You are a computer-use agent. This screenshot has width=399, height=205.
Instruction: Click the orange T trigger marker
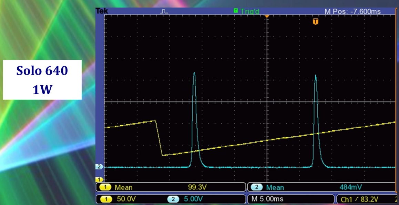pos(315,22)
